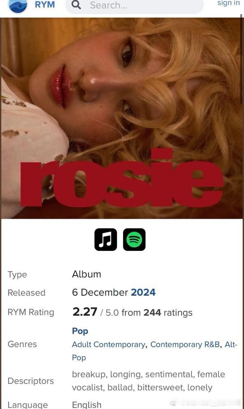Open the Apple Music link icon

point(106,239)
